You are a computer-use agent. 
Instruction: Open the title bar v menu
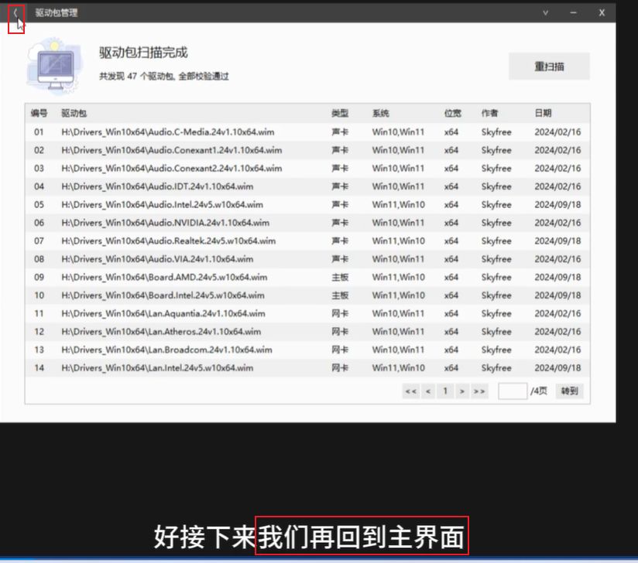pos(545,12)
